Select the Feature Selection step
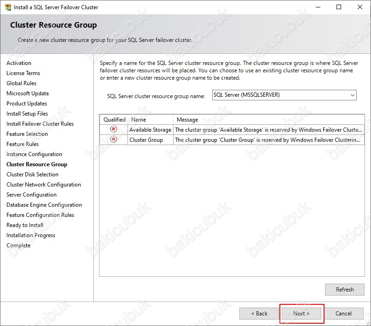Screen dimensions: 371x326 pos(27,134)
